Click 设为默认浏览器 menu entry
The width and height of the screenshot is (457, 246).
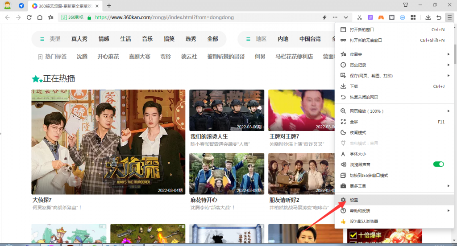pos(395,221)
